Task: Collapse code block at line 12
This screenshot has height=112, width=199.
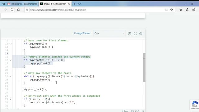Action: [x=11, y=44]
